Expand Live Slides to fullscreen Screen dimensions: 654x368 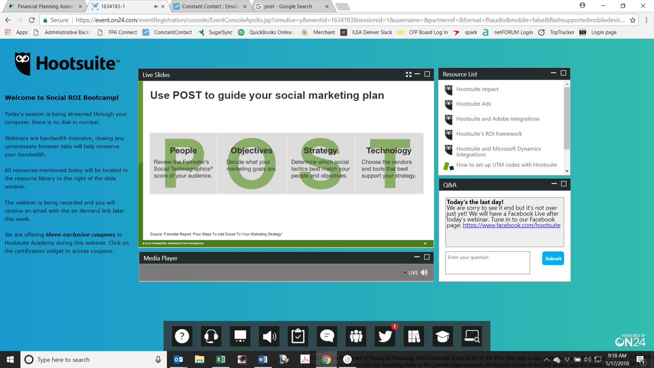point(408,74)
